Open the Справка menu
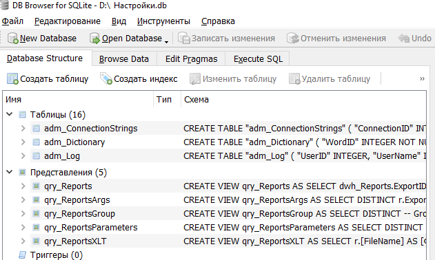Screen dimensions: 435x260 [218, 21]
